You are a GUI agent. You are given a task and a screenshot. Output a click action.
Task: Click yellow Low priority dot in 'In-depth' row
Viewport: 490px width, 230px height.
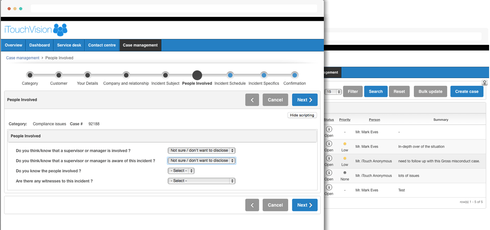point(345,144)
